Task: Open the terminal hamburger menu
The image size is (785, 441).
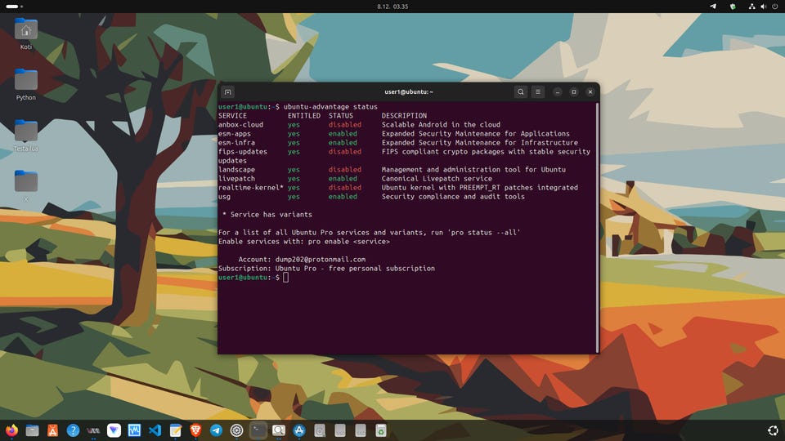Action: click(x=537, y=92)
